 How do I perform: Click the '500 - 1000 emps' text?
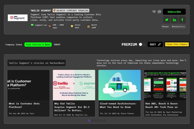58,26
